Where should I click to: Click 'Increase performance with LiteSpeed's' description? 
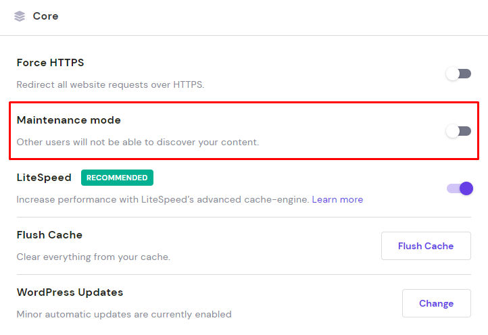point(163,199)
